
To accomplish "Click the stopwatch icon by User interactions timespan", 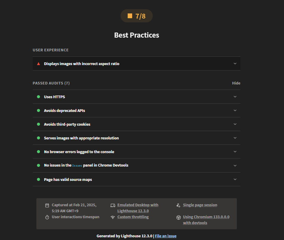I will (47, 217).
